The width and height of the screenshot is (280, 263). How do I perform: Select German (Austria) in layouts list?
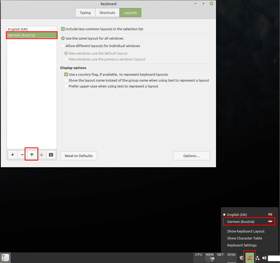tap(32, 35)
